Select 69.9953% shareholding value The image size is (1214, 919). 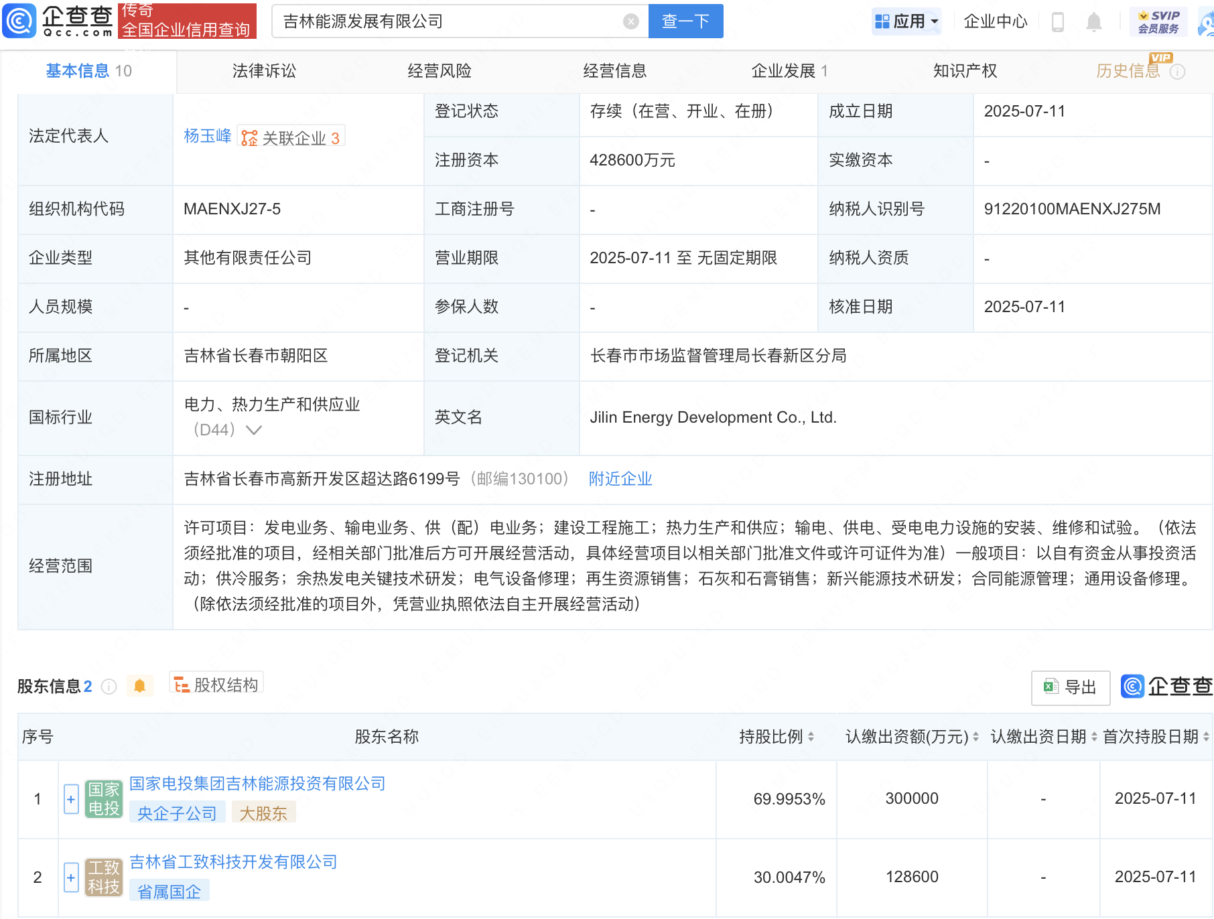789,799
